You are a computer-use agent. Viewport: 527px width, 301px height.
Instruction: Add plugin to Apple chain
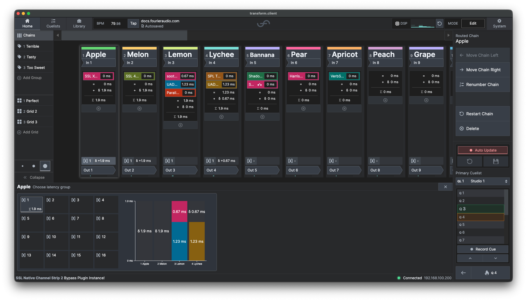click(99, 109)
